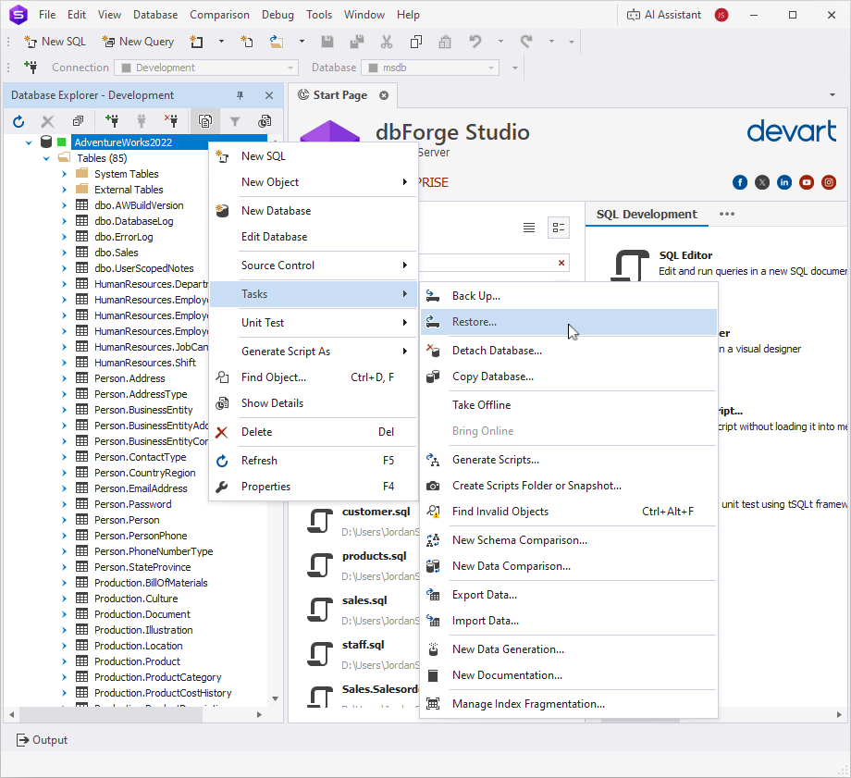Click the New Connection icon in Database Explorer
The image size is (851, 778).
pos(112,121)
